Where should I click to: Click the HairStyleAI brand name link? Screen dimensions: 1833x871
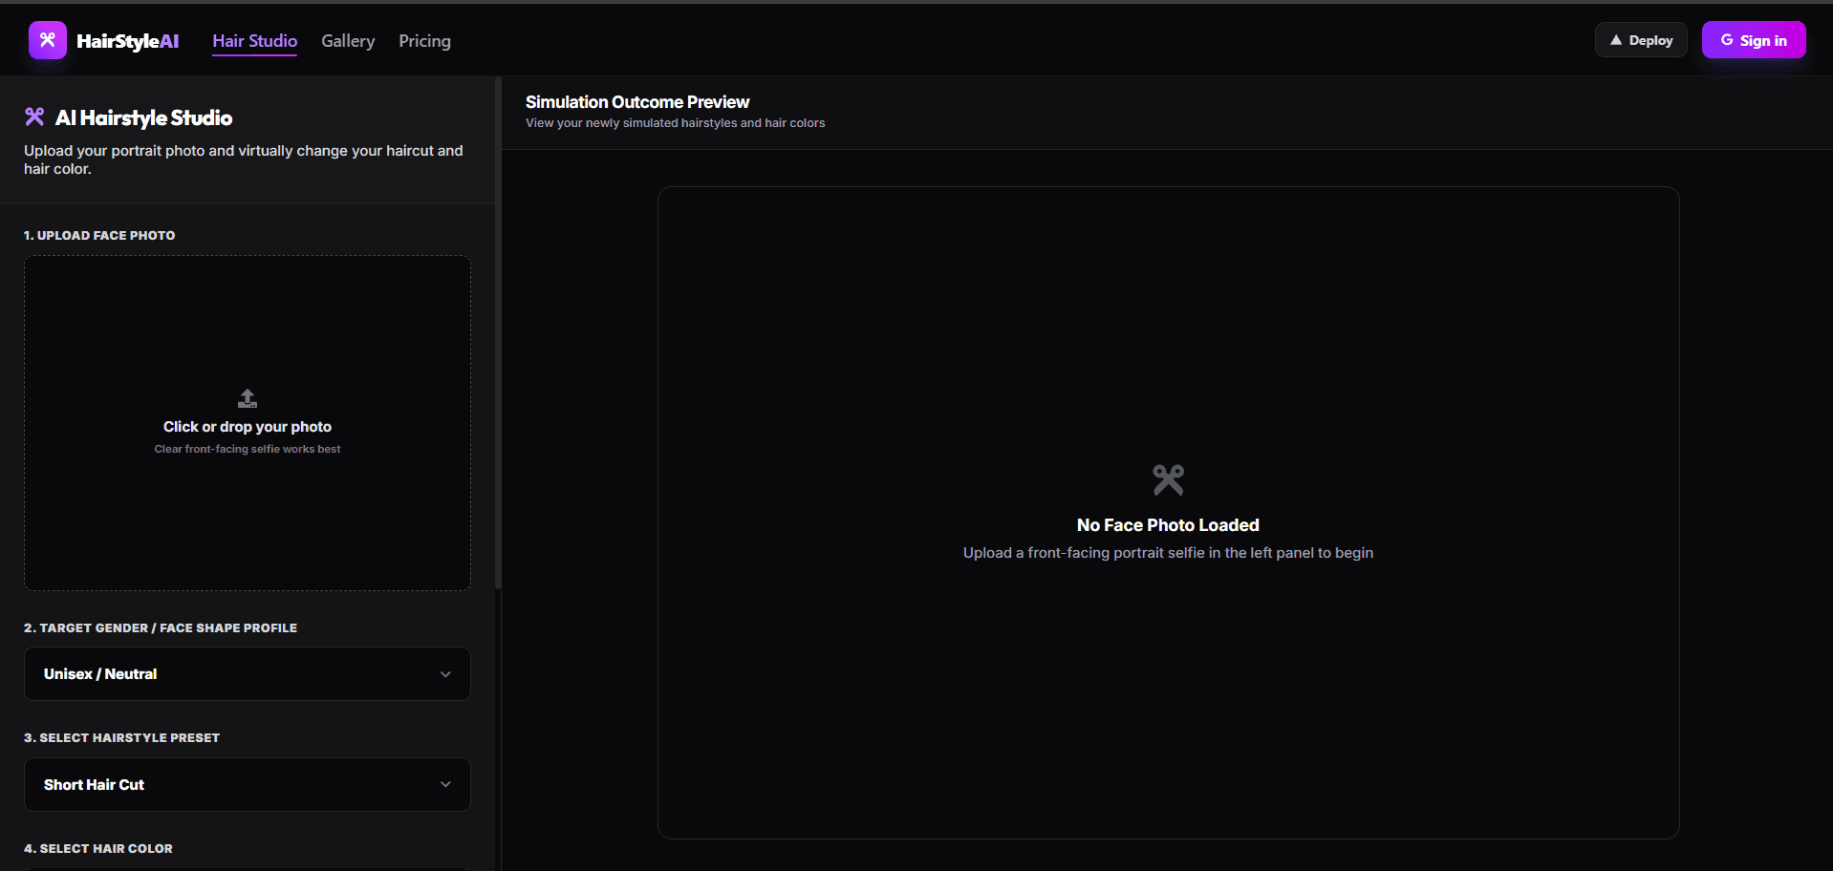tap(127, 41)
